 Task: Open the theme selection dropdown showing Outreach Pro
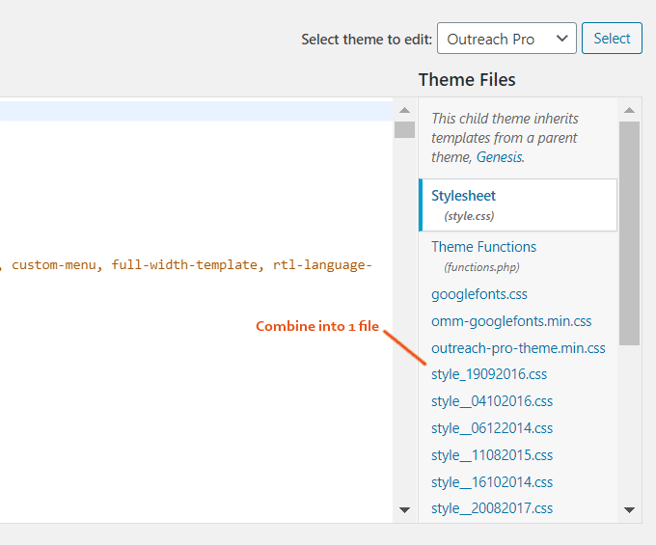(x=506, y=39)
